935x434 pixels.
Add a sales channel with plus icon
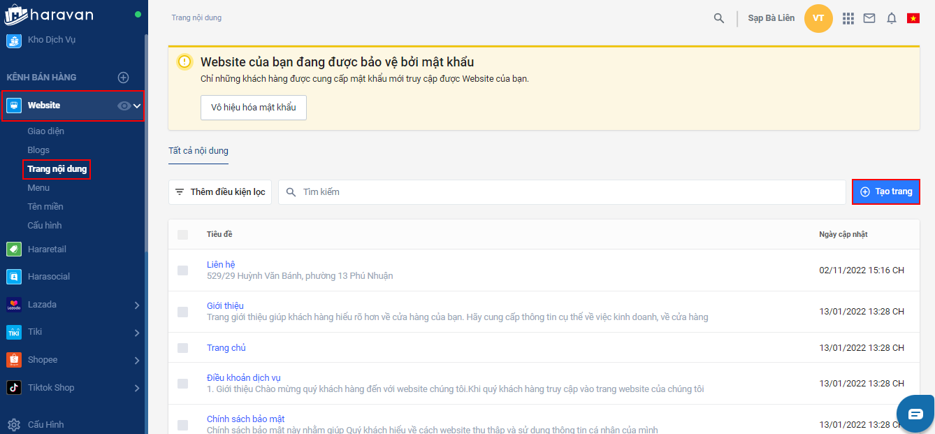click(123, 78)
